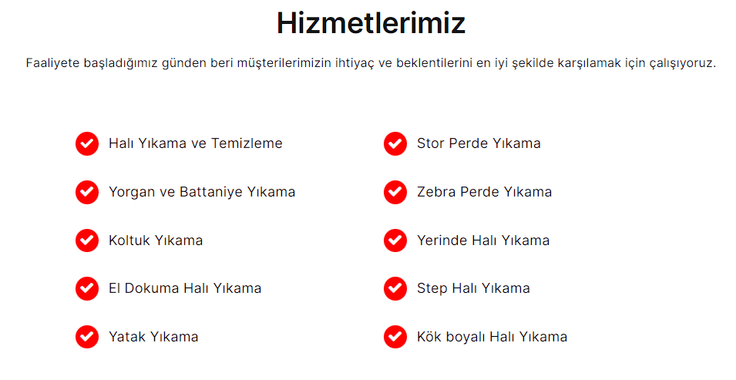This screenshot has width=736, height=380.
Task: Open the Halı Yıkama ve Temizleme service text
Action: [x=196, y=143]
